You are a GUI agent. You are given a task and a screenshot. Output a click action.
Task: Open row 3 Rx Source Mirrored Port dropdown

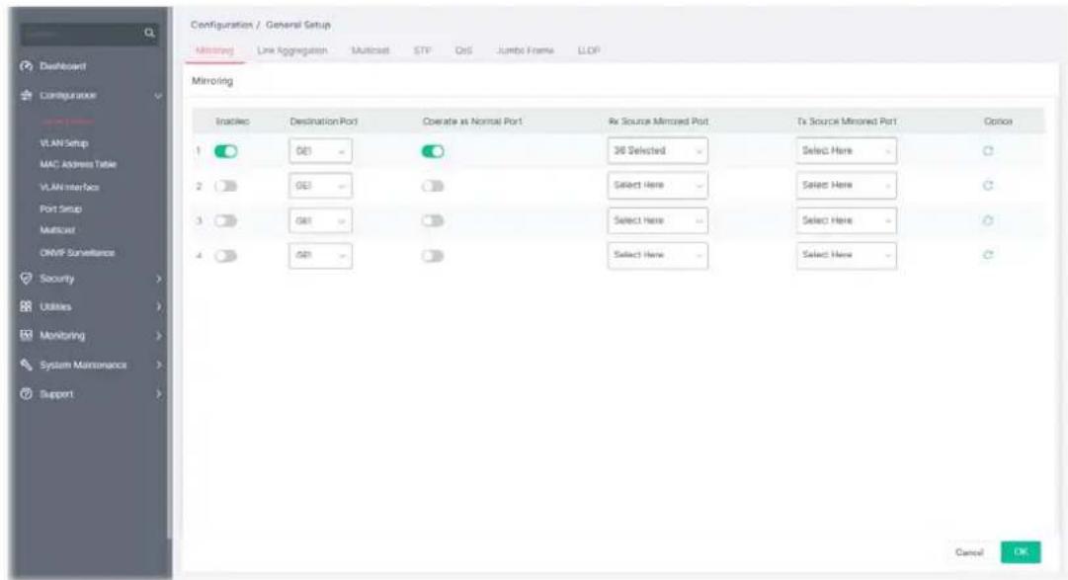(657, 220)
